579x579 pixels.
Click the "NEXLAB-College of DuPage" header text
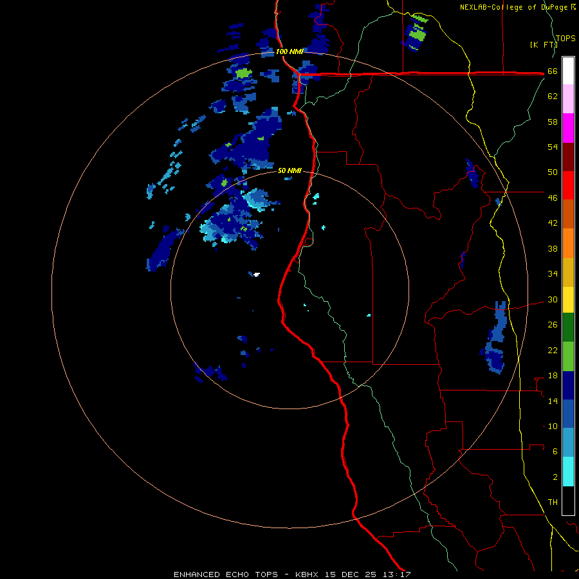click(514, 7)
